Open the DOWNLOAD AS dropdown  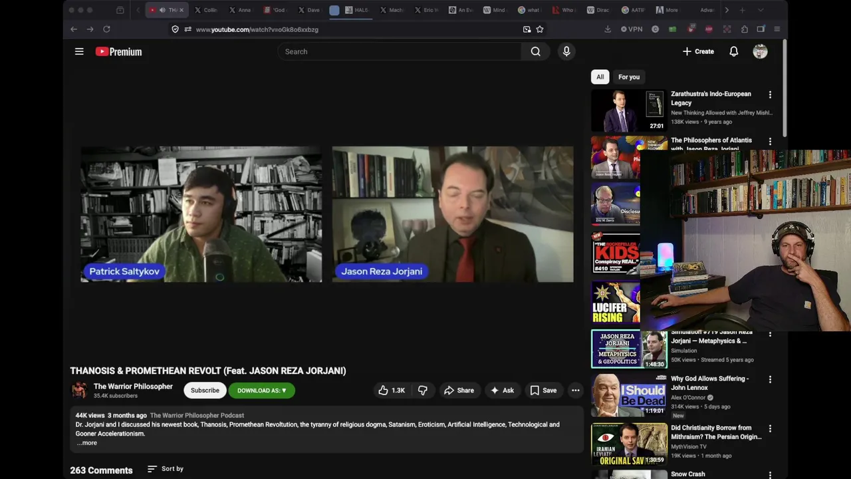[262, 391]
